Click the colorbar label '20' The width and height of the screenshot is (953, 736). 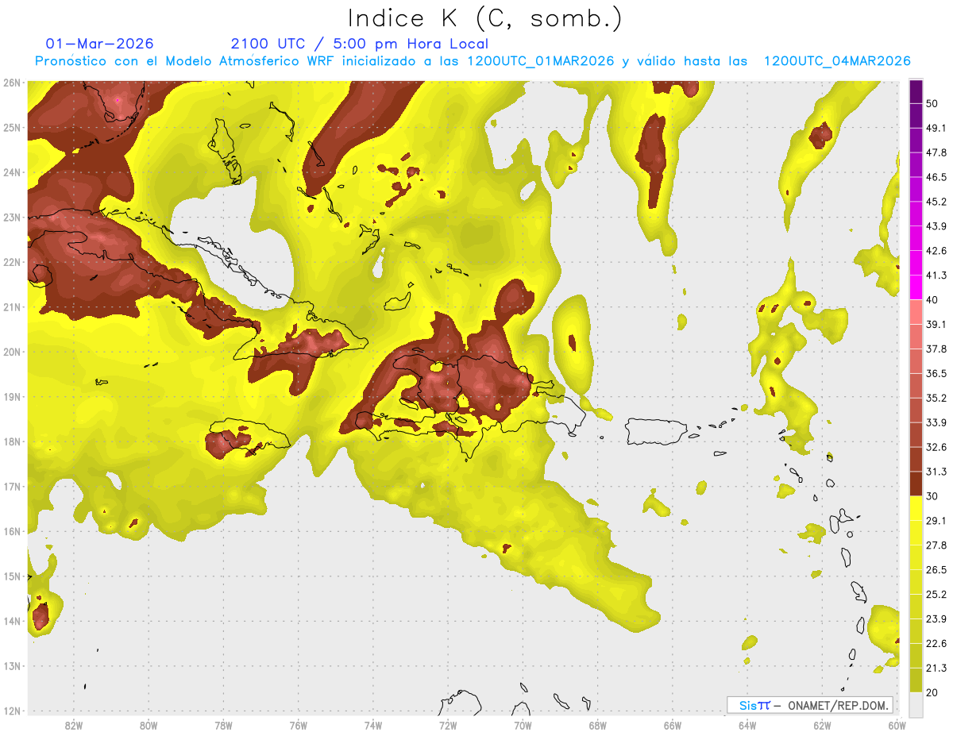(x=932, y=693)
